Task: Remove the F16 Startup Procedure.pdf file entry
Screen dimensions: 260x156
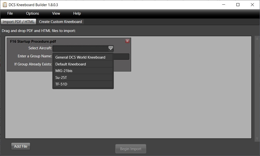Action: point(127,41)
